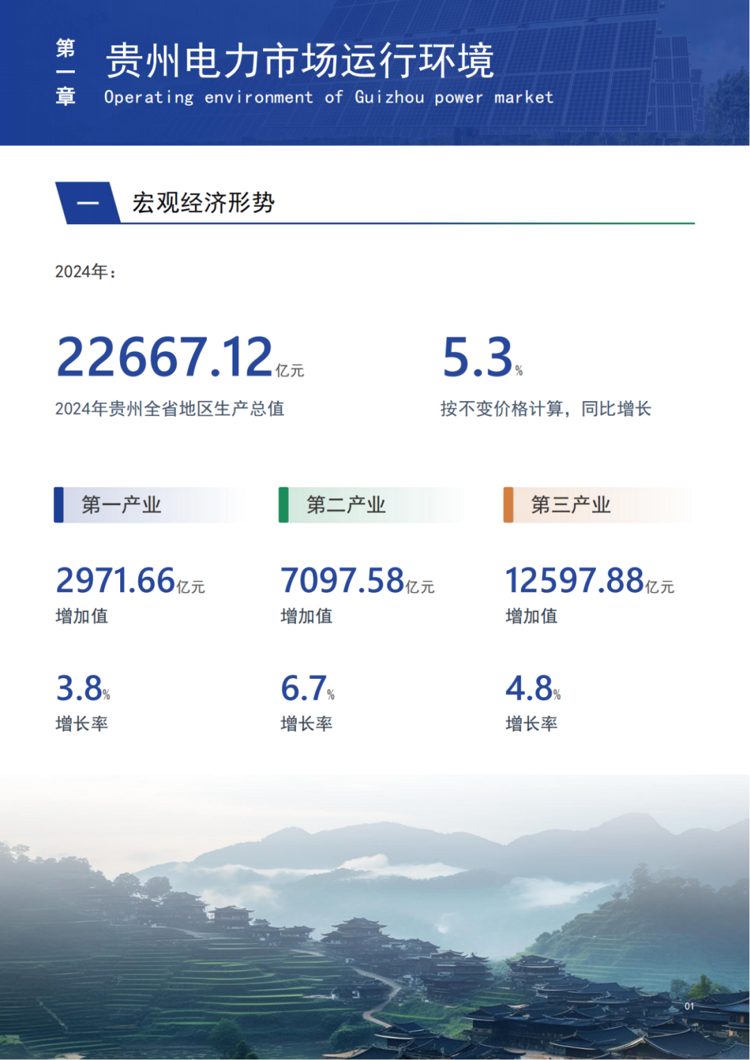Click 增加值 label under 2971.66
The width and height of the screenshot is (750, 1060).
point(82,616)
